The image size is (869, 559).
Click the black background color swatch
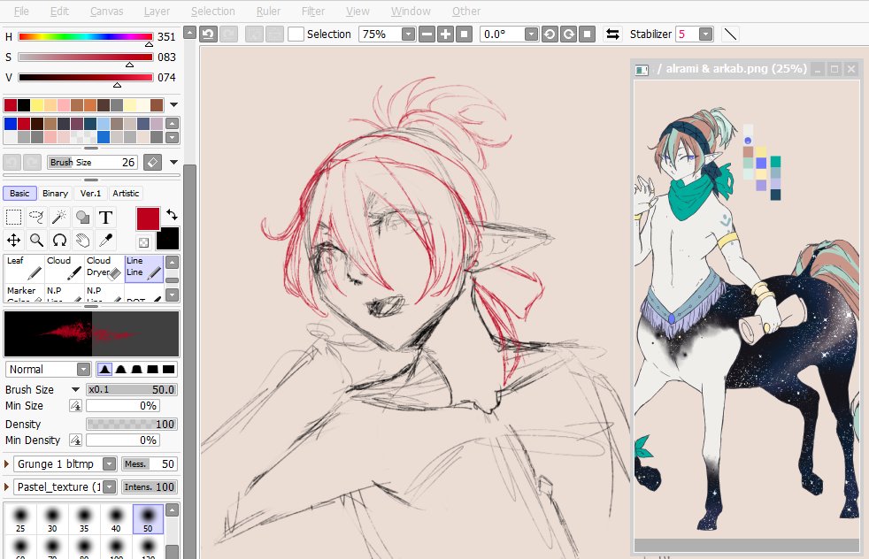point(167,238)
